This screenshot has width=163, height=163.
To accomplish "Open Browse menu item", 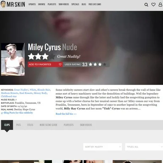I will pyautogui.click(x=41, y=4).
